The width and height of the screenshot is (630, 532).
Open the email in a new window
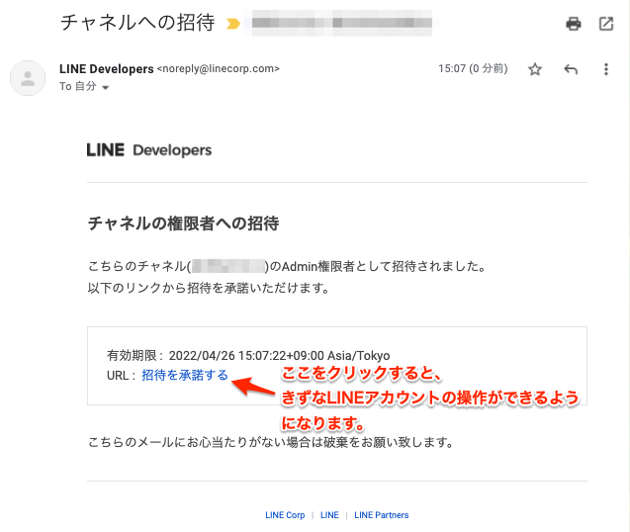point(606,24)
